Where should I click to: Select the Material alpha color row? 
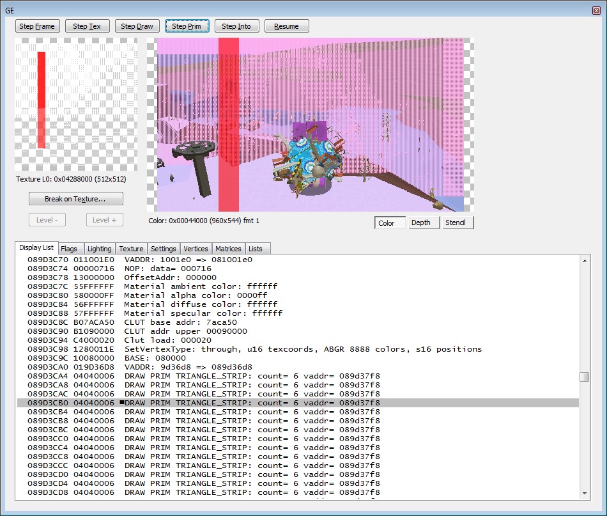pyautogui.click(x=298, y=295)
